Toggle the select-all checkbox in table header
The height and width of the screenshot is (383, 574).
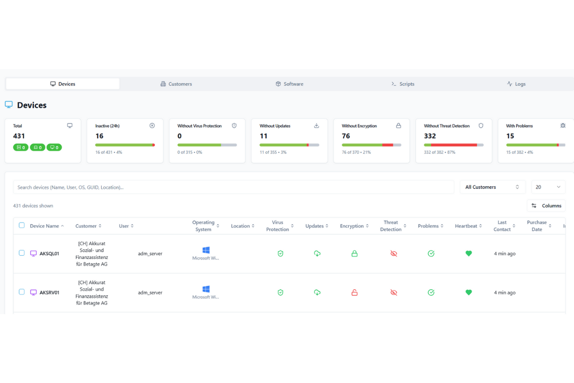tap(22, 225)
